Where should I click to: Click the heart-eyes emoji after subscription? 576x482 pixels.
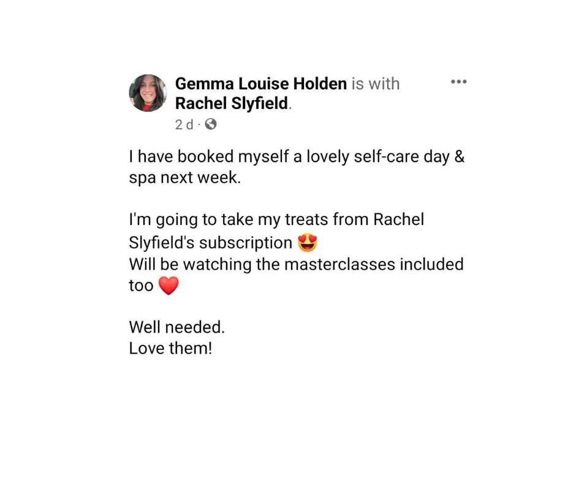tap(308, 243)
